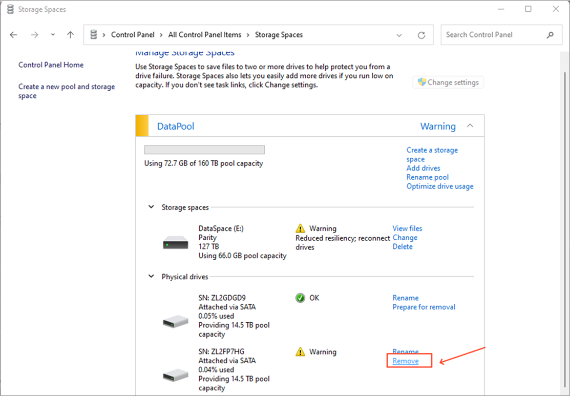
Task: Click the Change settings button
Action: [448, 82]
